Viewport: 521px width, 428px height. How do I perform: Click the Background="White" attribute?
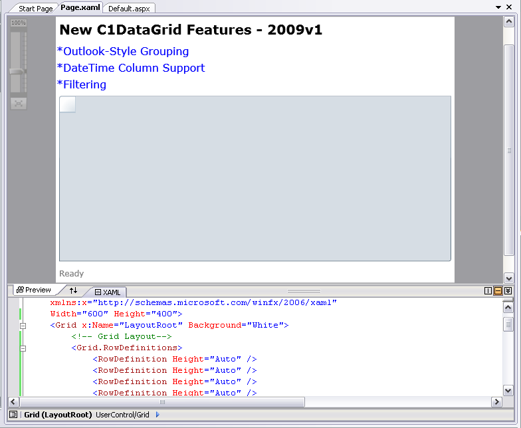tap(236, 325)
